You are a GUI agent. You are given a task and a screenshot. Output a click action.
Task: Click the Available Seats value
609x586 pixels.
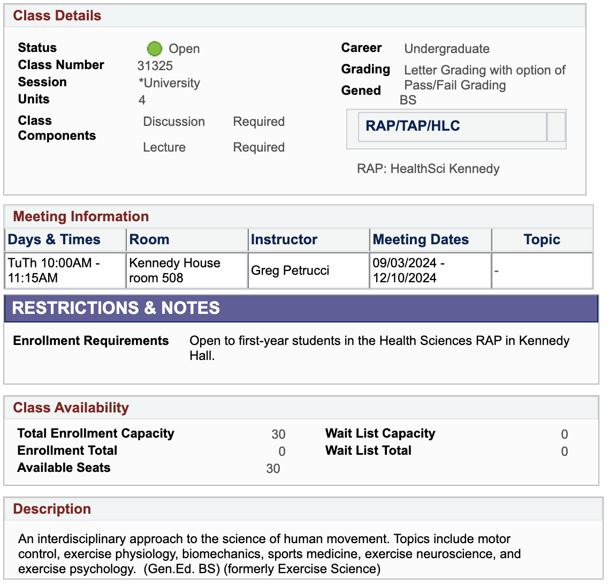coord(273,469)
